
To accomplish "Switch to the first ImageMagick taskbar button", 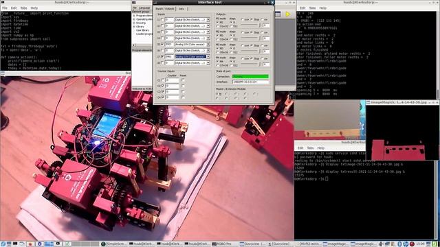I will point(335,244).
